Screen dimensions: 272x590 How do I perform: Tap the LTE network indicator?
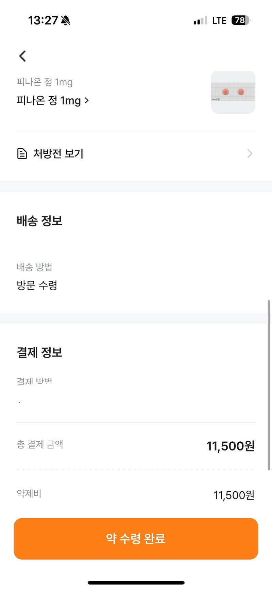click(x=219, y=21)
